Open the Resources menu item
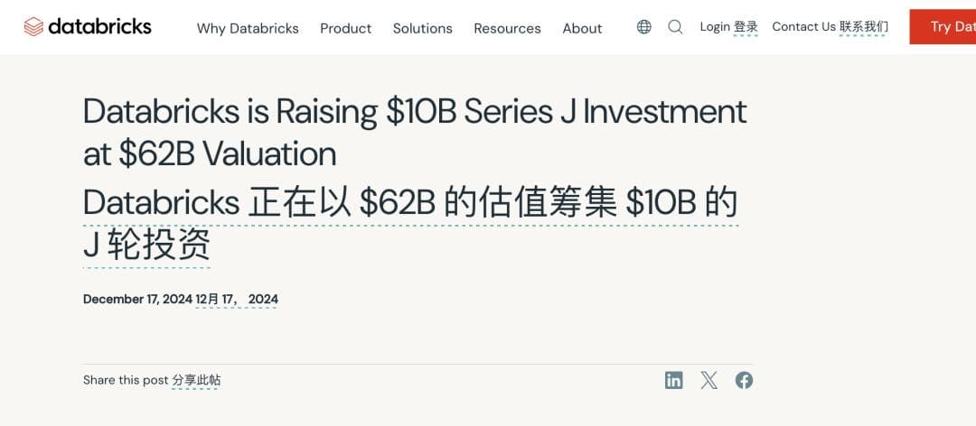This screenshot has width=976, height=426. (507, 28)
